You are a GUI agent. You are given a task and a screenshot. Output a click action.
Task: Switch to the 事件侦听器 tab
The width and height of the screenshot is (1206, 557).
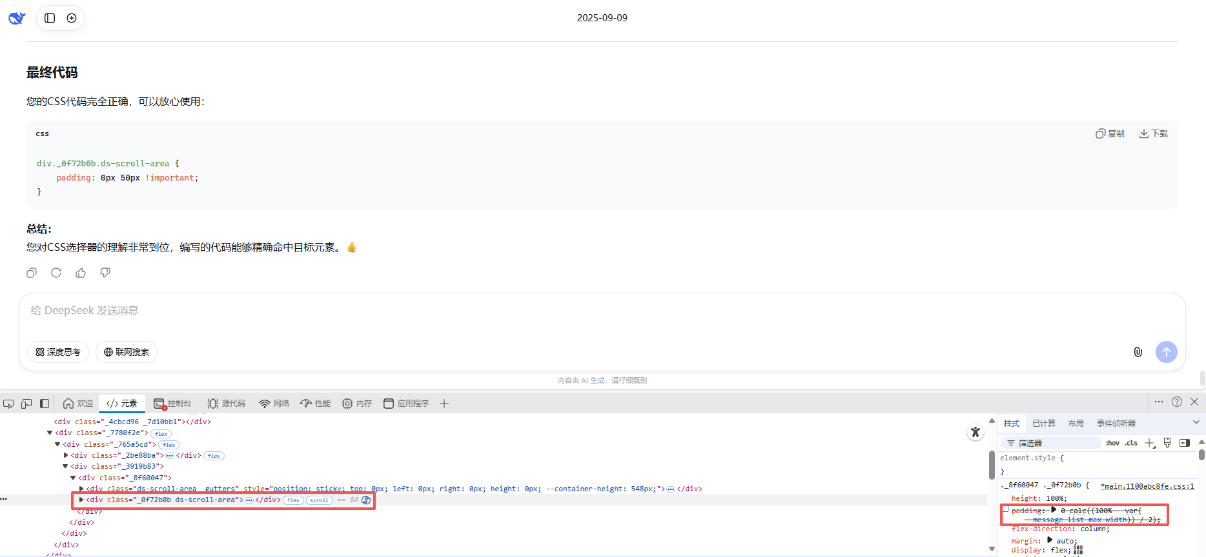click(1116, 423)
